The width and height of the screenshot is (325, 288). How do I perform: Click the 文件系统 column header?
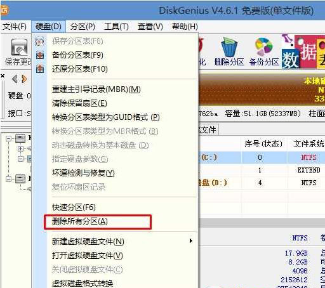click(x=308, y=144)
